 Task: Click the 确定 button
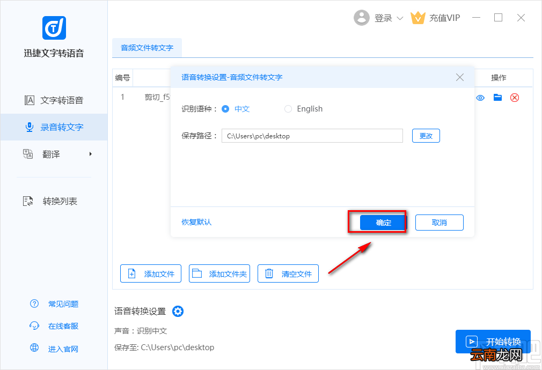(x=383, y=223)
